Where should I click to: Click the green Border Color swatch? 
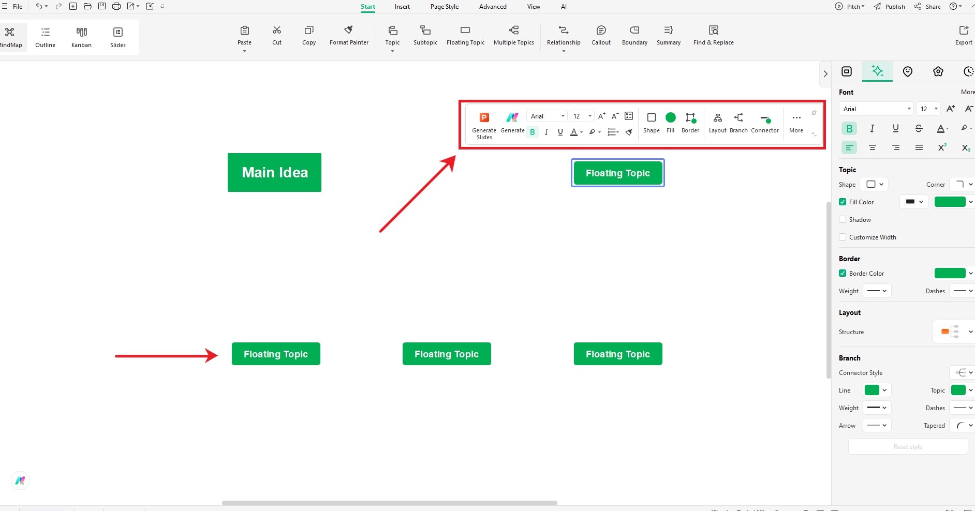click(x=950, y=273)
